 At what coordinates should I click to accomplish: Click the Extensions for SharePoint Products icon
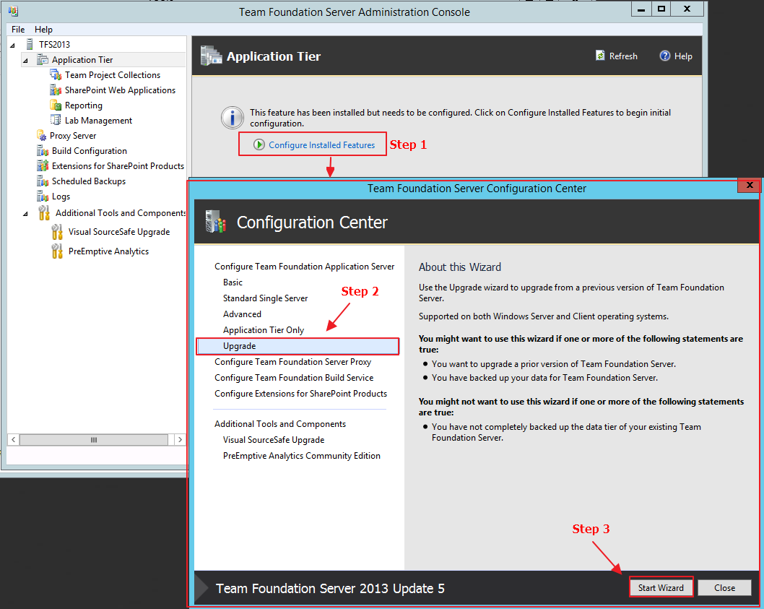pos(43,165)
